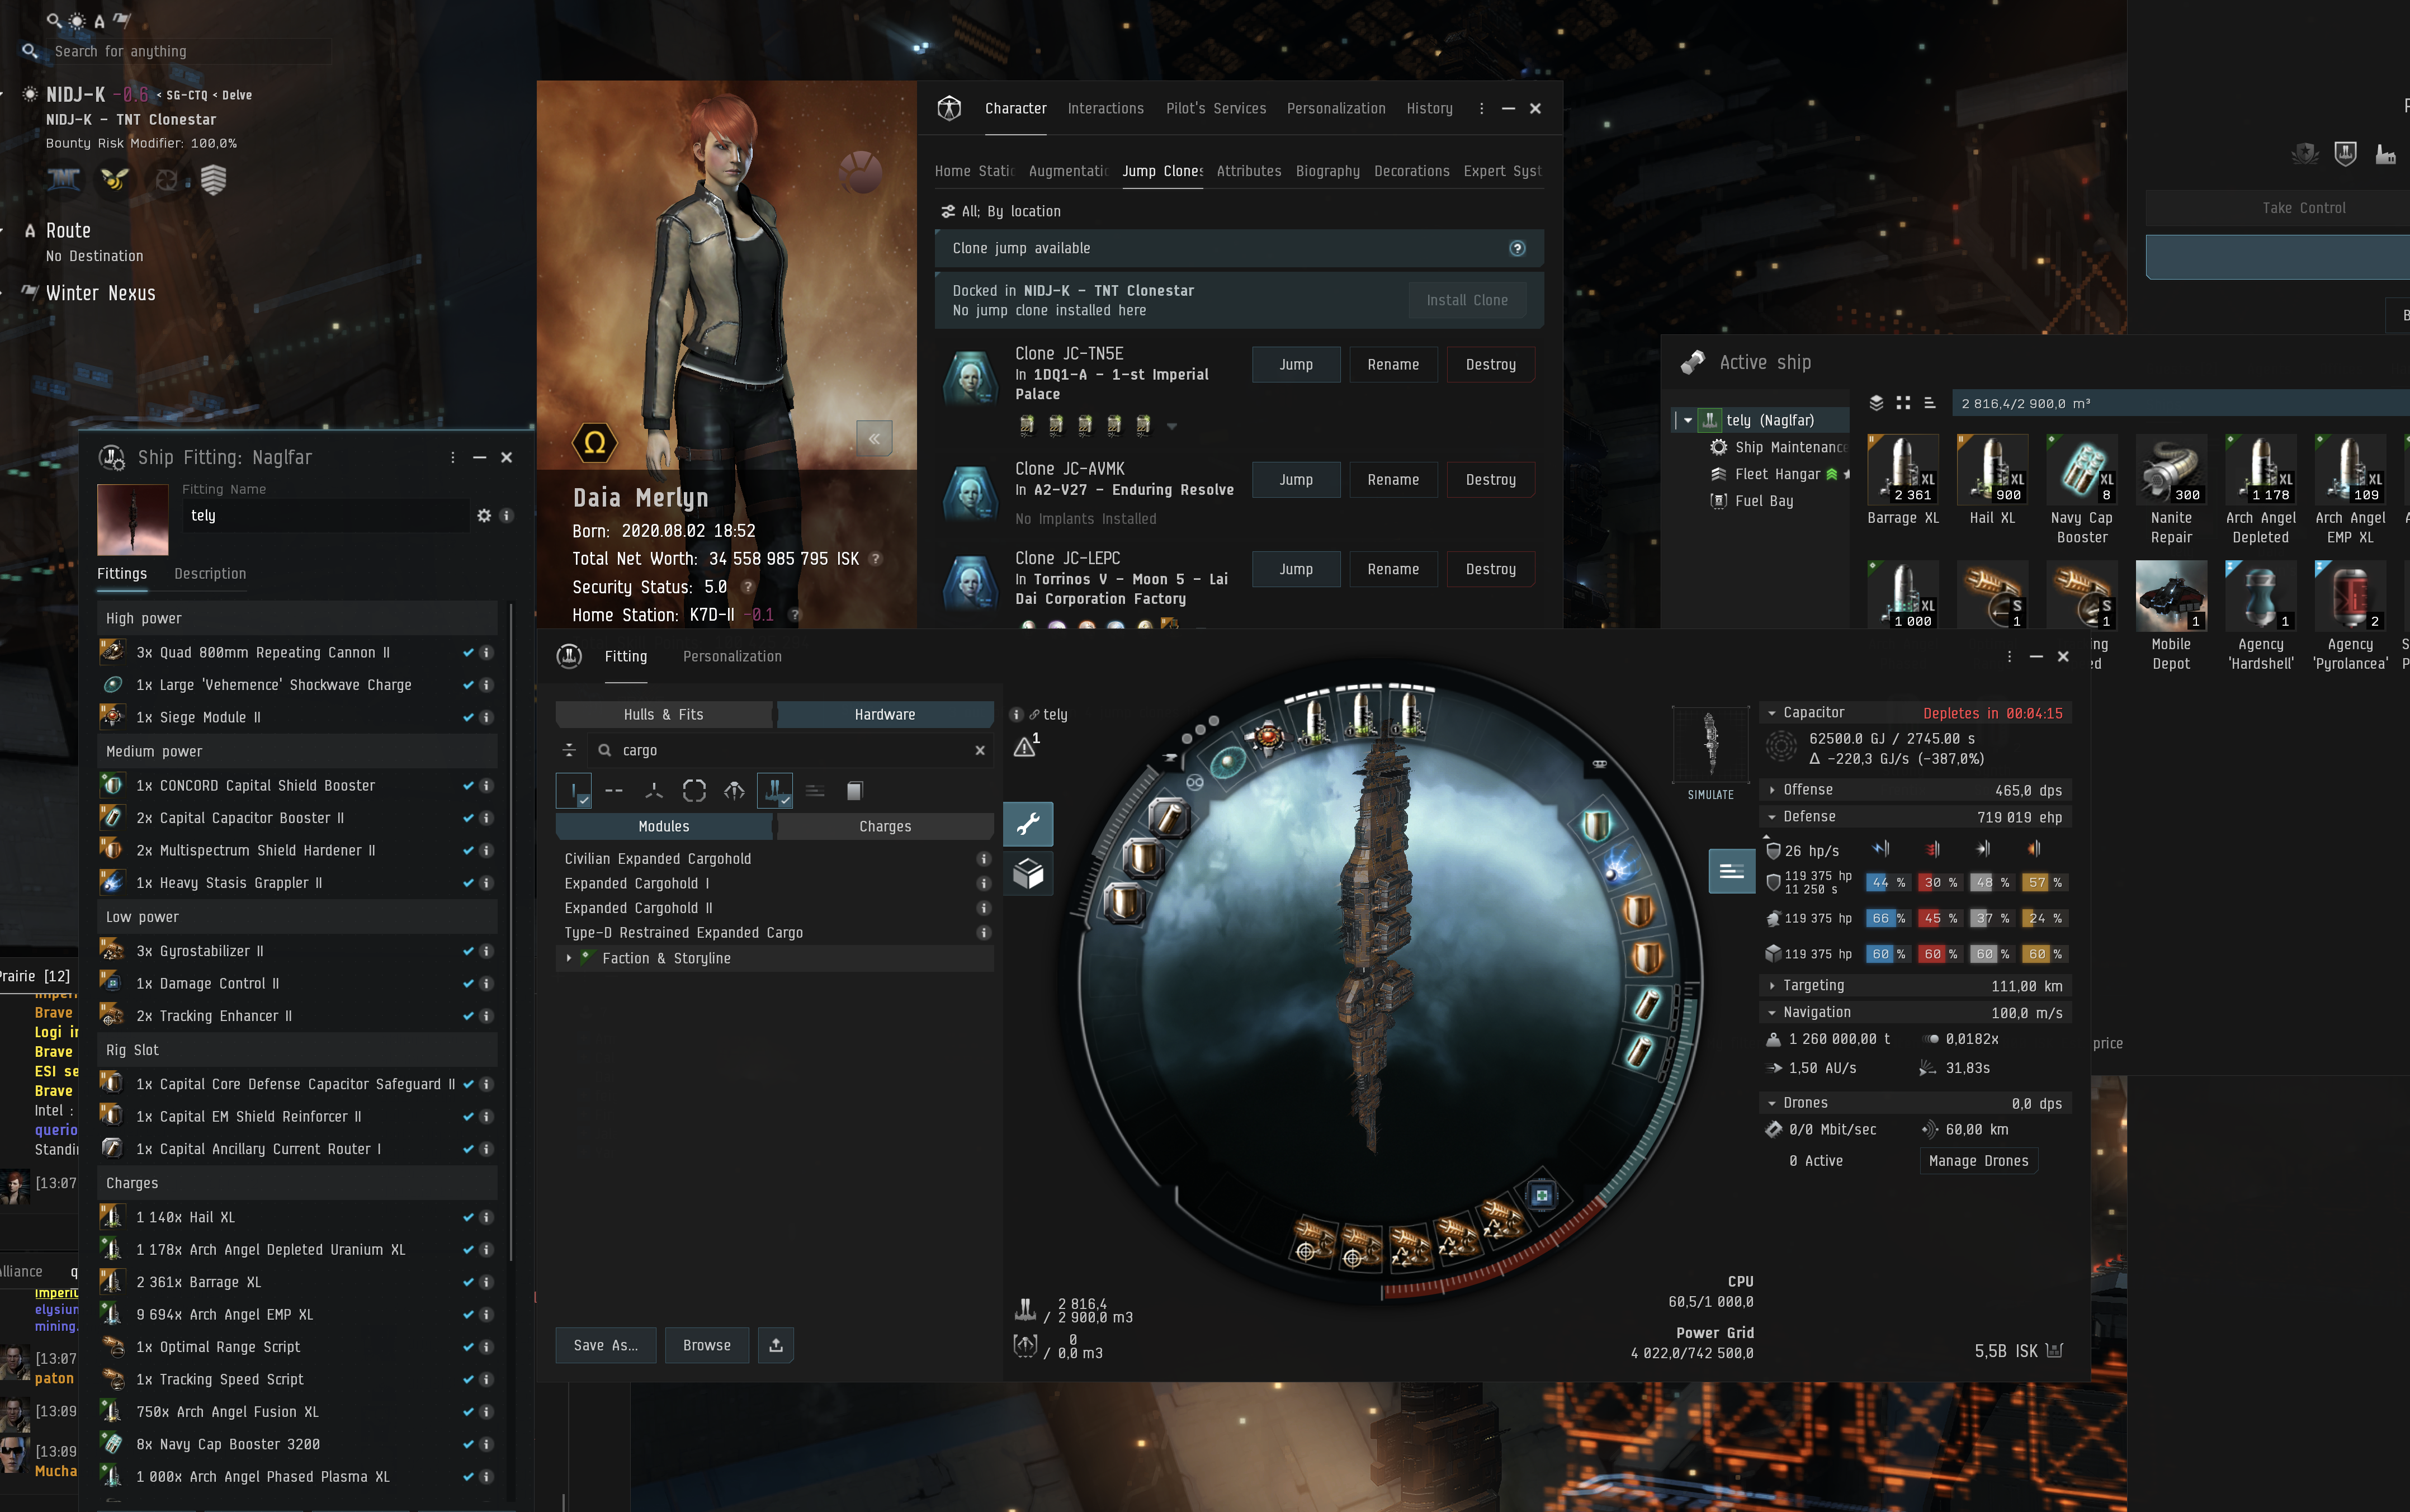Collapse the tely (Naglfar) inventory tree
2410x1512 pixels.
pos(1688,421)
